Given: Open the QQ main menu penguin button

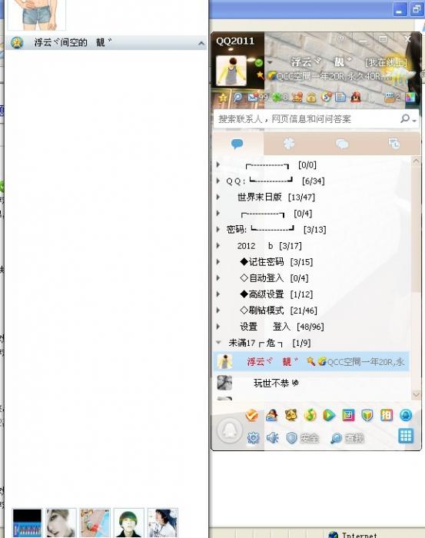Looking at the screenshot, I should [230, 430].
